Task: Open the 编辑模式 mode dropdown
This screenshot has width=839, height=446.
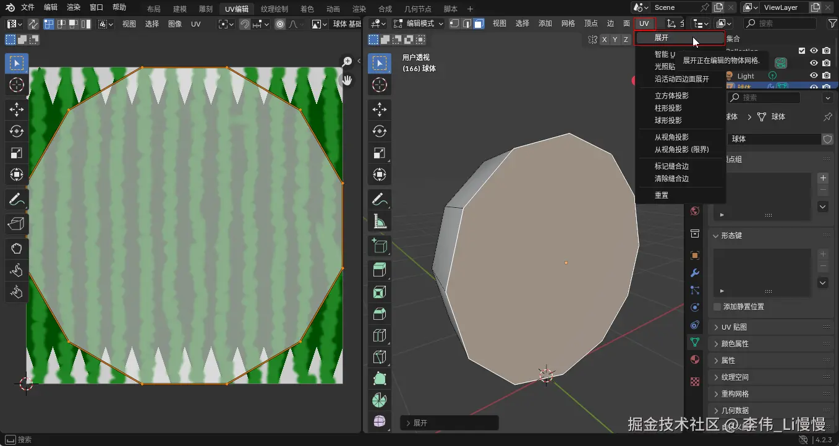Action: (417, 24)
